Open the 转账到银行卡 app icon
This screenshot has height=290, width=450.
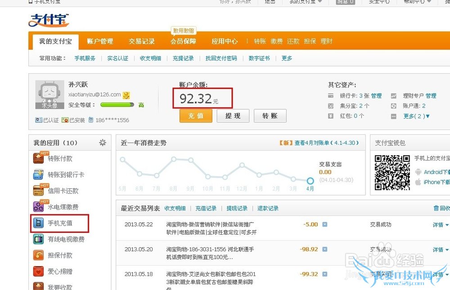[39, 175]
